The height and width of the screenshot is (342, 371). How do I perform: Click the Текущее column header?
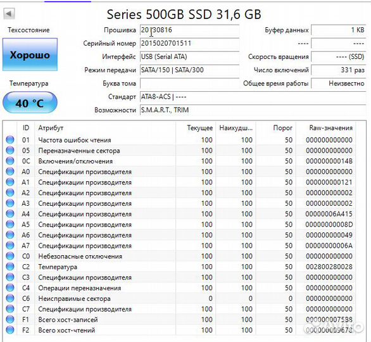(x=196, y=128)
